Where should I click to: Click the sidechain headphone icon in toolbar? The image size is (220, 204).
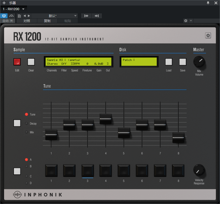tap(11, 16)
